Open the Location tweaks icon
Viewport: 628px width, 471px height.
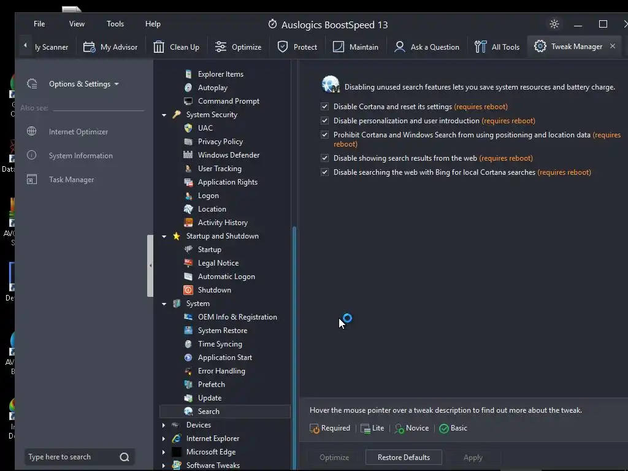[x=188, y=209]
